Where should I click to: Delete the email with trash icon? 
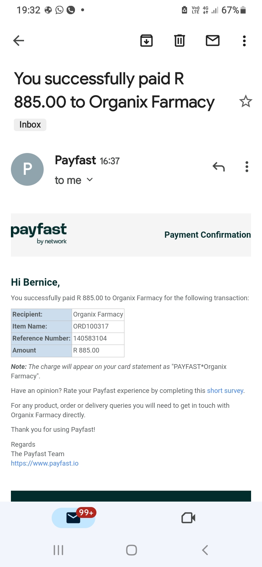[179, 41]
